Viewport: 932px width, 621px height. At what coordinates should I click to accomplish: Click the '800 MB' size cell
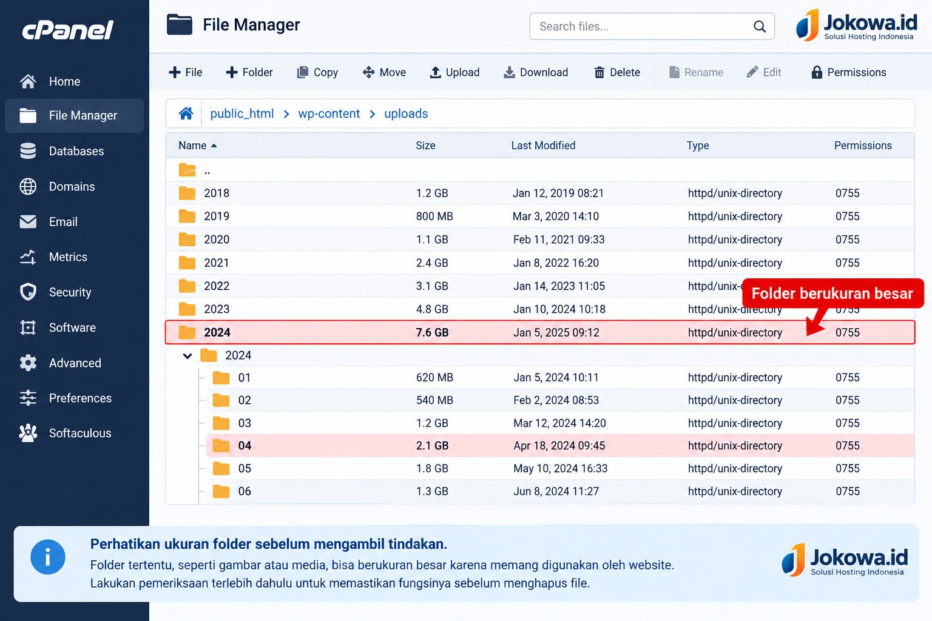[x=434, y=216]
